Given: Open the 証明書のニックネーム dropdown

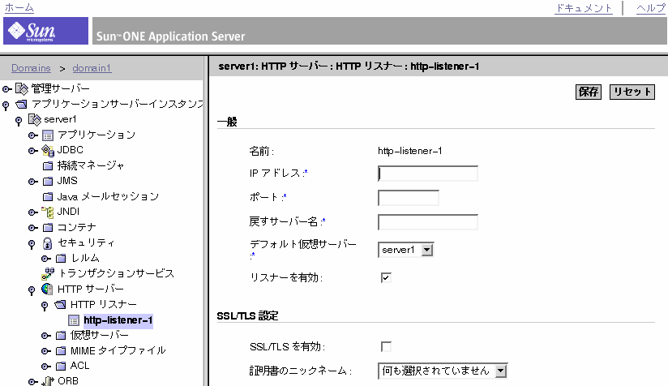Looking at the screenshot, I should pos(443,371).
